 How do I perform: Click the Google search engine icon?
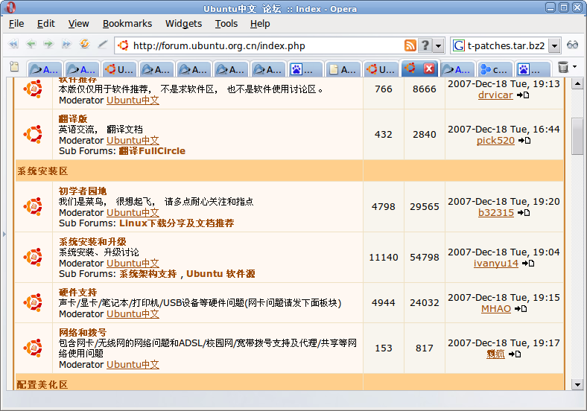[x=459, y=45]
